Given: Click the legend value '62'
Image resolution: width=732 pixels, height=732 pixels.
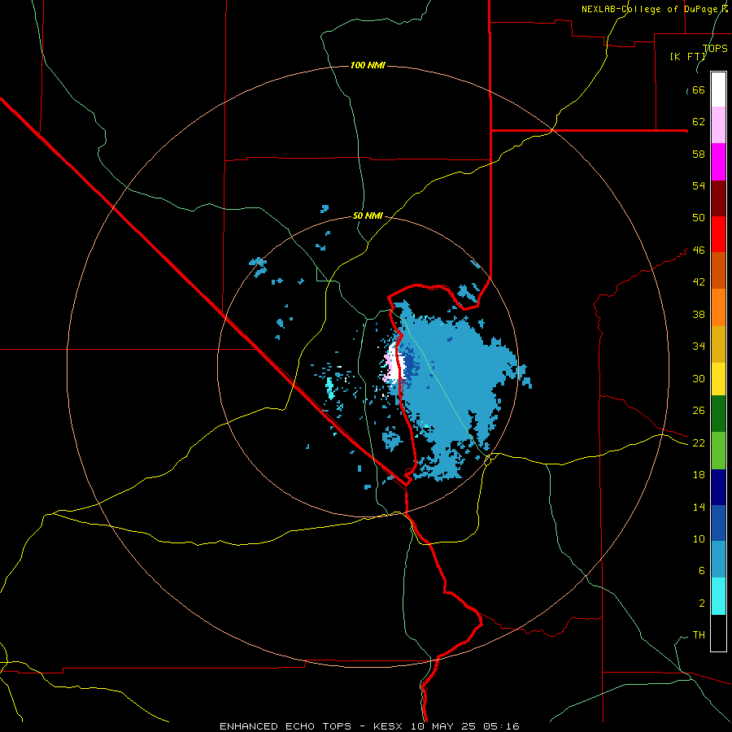Looking at the screenshot, I should 699,122.
